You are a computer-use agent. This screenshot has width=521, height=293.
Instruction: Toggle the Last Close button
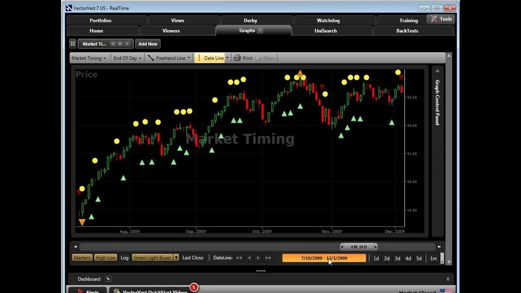point(193,258)
